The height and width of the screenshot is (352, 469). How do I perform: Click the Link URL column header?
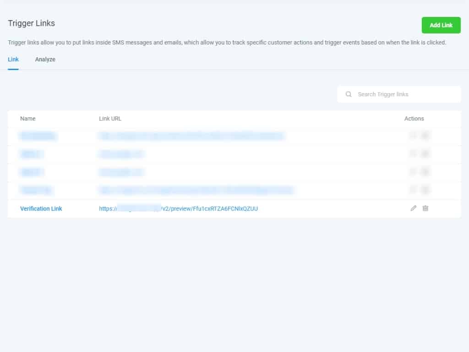click(x=110, y=119)
